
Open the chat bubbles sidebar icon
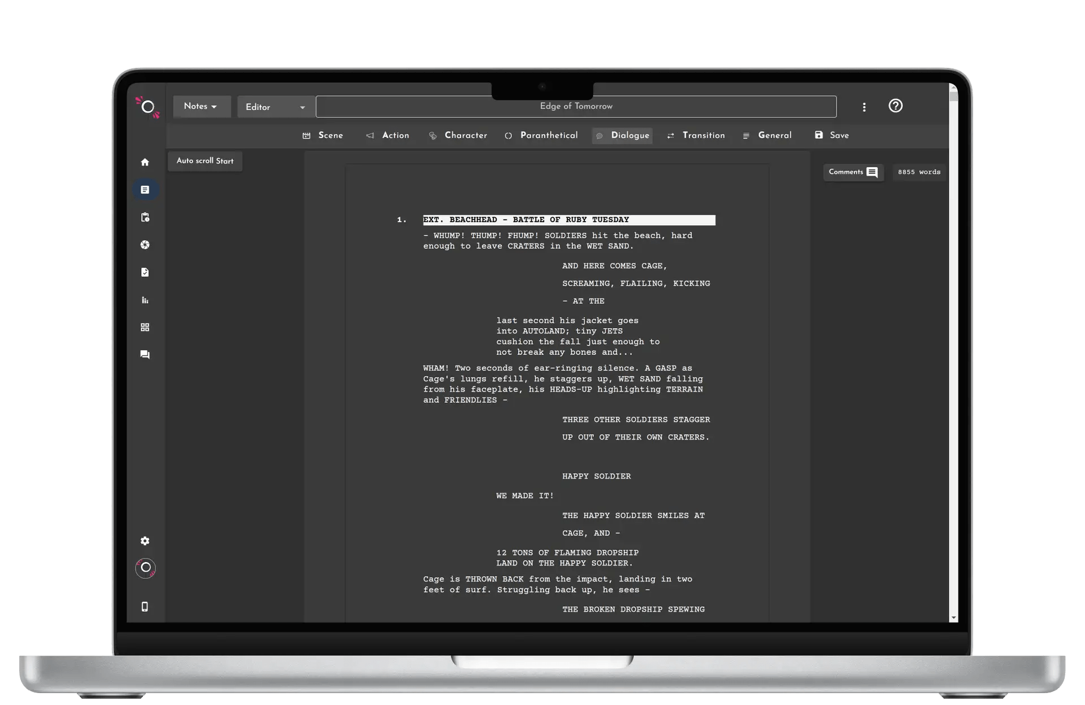point(145,355)
